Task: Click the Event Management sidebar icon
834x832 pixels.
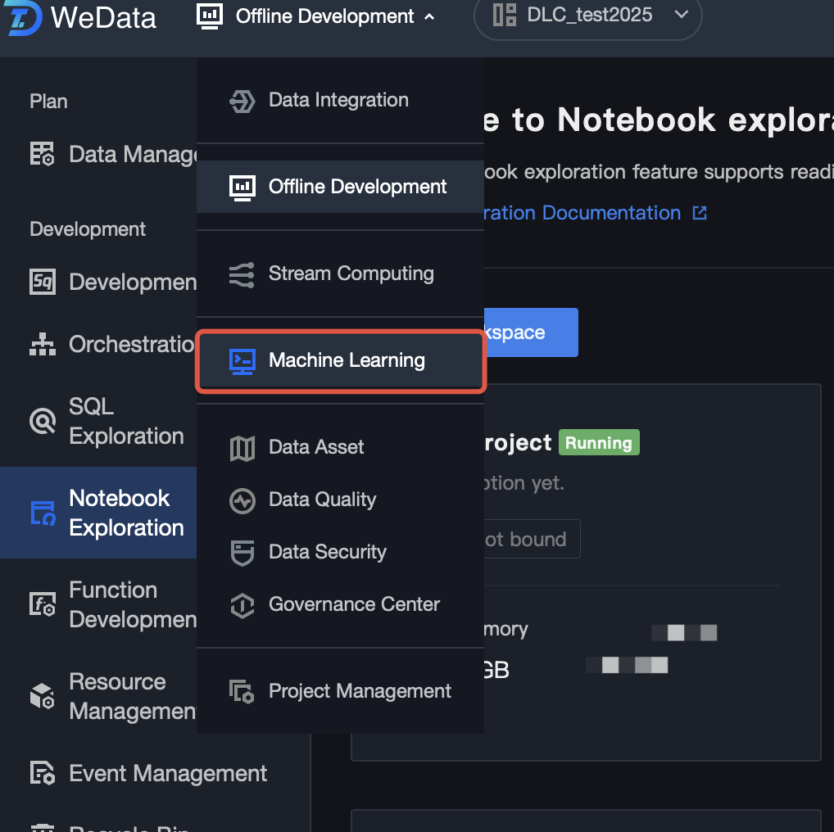Action: pos(42,774)
